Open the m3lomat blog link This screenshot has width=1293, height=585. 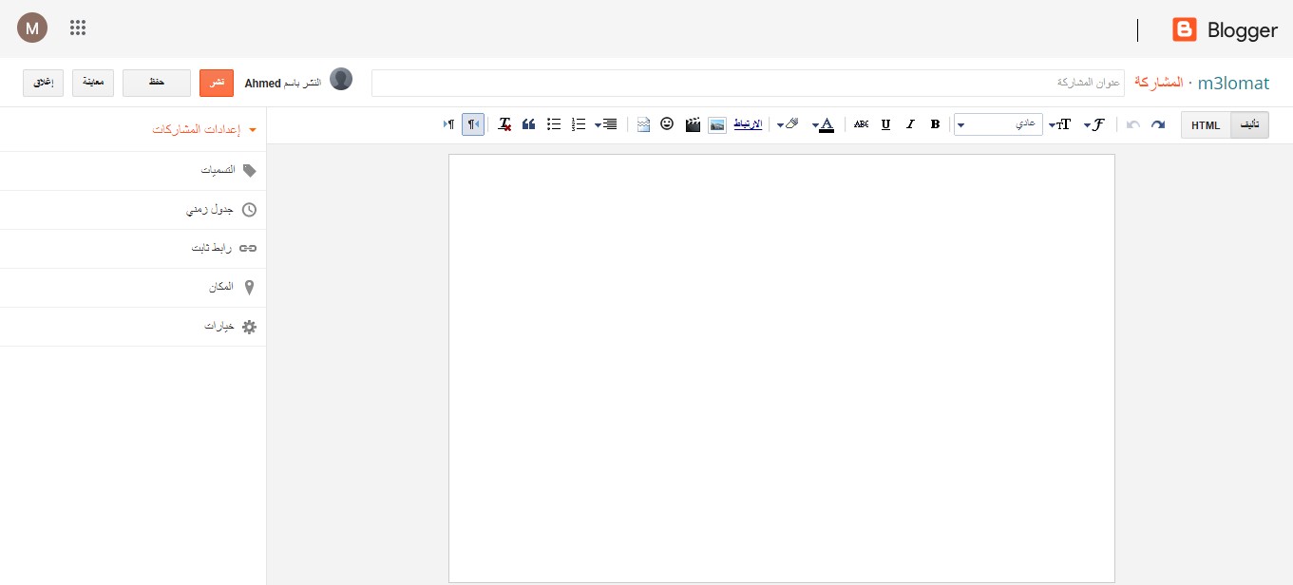(1233, 83)
